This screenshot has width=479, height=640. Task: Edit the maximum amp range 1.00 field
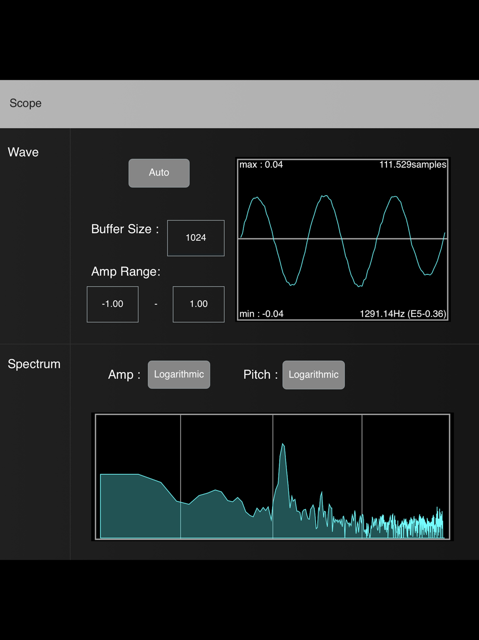click(x=199, y=304)
